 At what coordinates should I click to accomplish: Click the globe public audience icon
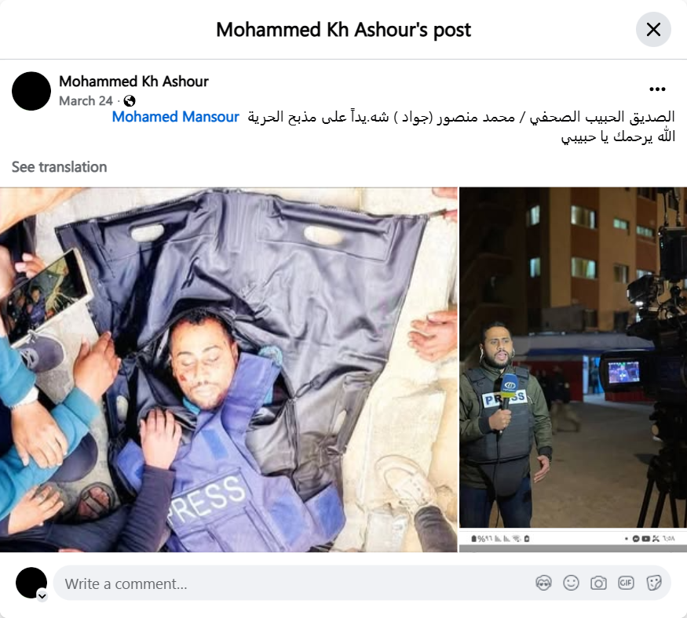coord(130,101)
